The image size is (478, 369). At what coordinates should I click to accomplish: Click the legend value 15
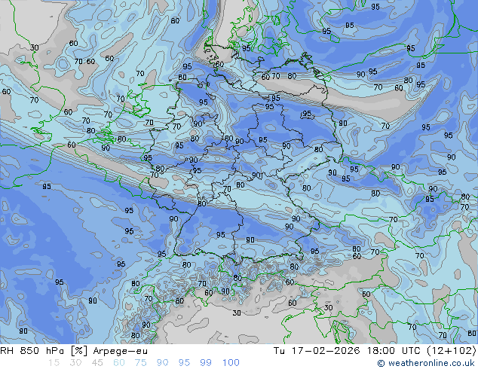pos(54,363)
